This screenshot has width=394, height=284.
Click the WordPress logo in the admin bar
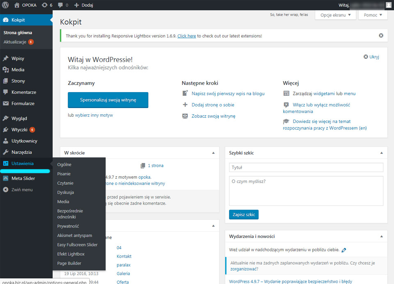pyautogui.click(x=5, y=5)
